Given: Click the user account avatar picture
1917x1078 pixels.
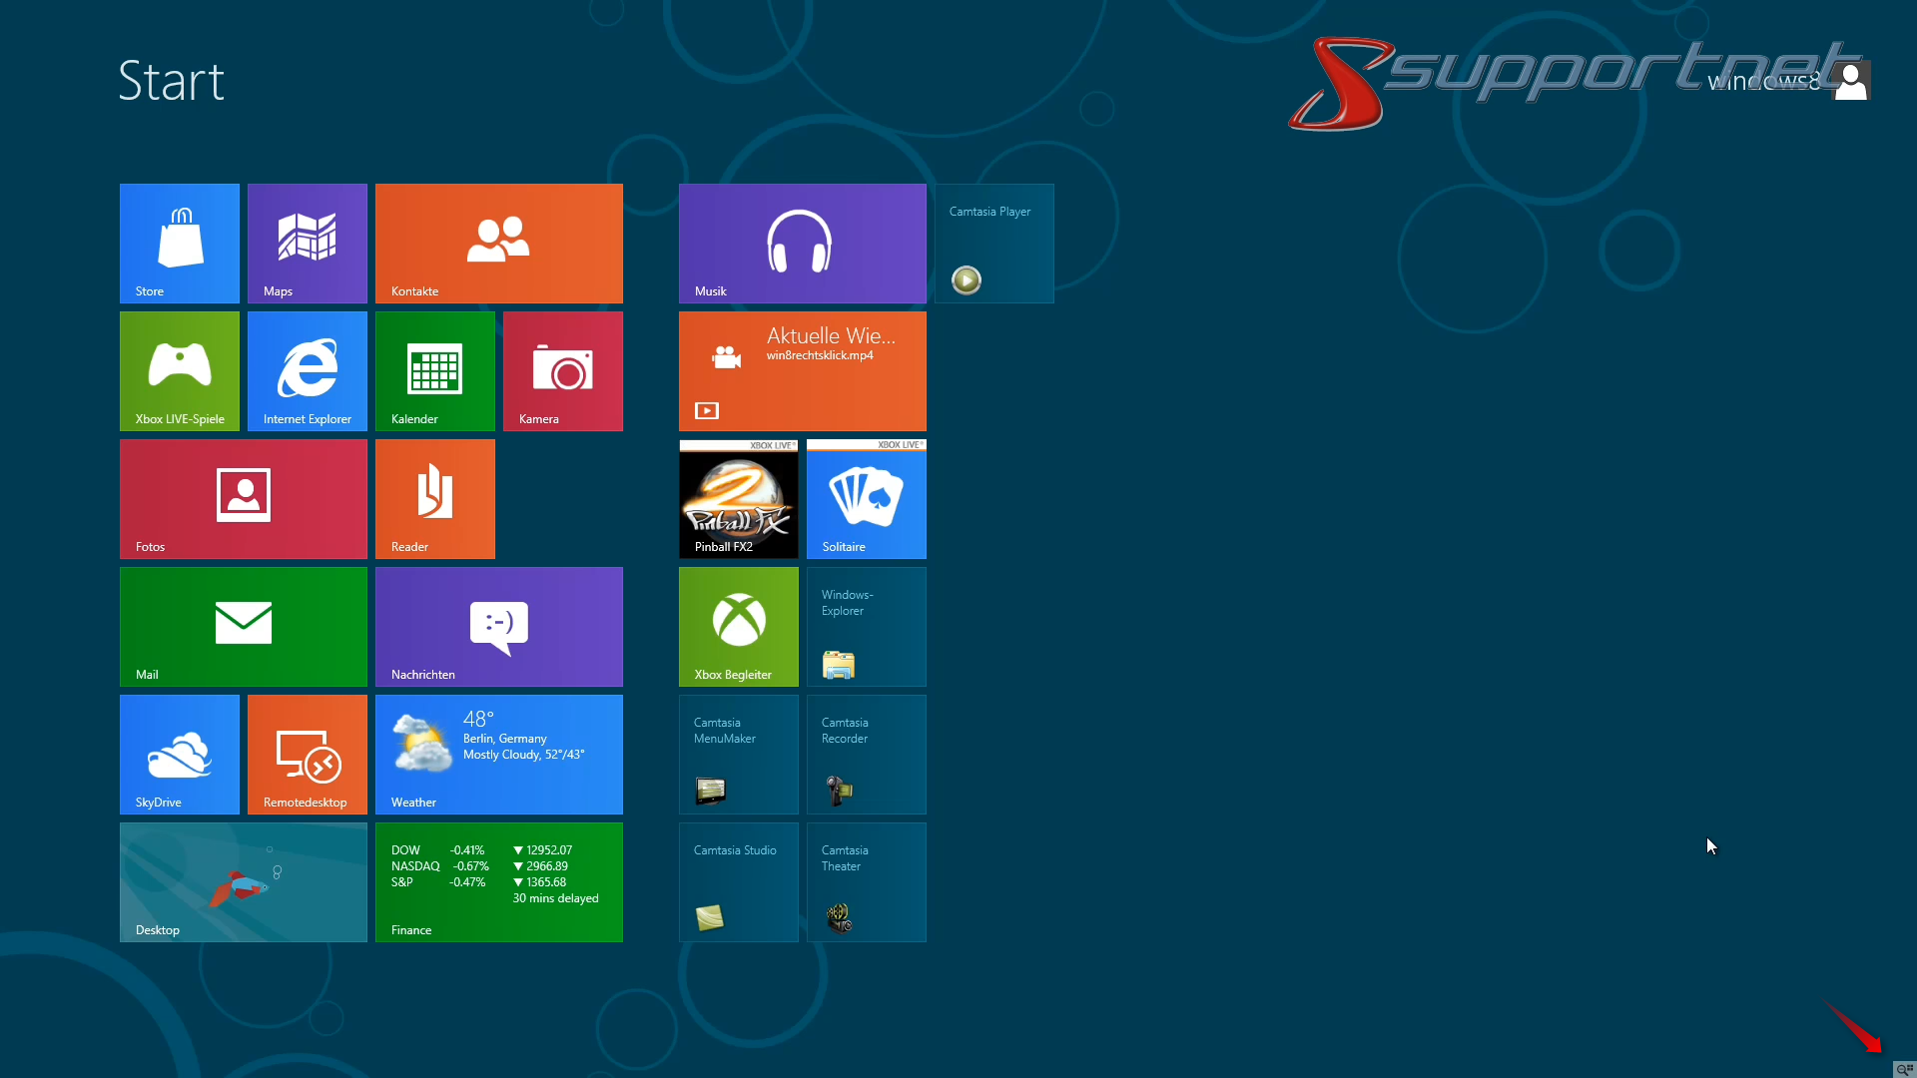Looking at the screenshot, I should tap(1851, 81).
